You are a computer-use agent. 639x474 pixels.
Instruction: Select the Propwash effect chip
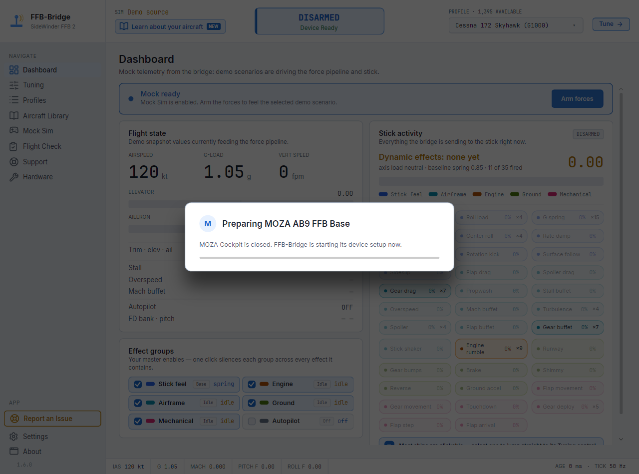(x=491, y=291)
